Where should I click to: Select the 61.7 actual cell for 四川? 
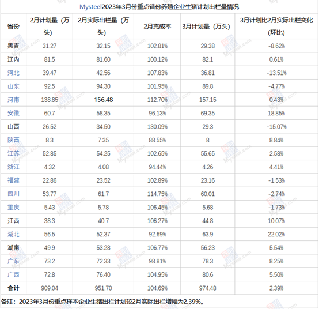pyautogui.click(x=103, y=194)
